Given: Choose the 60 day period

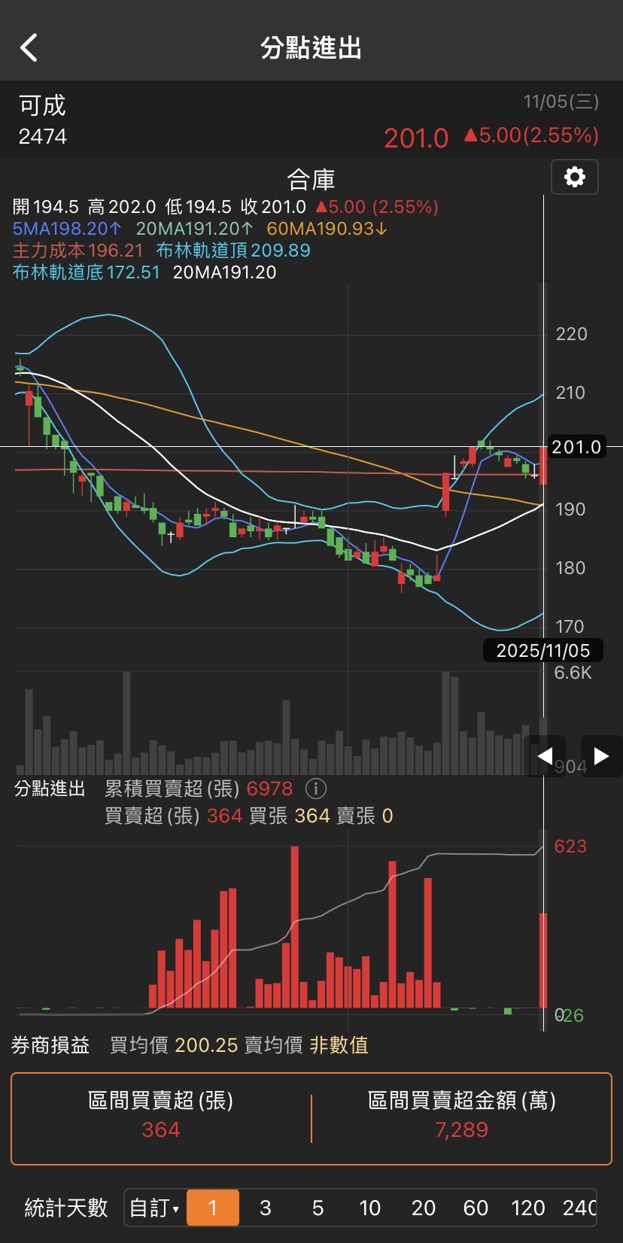Looking at the screenshot, I should [476, 1208].
